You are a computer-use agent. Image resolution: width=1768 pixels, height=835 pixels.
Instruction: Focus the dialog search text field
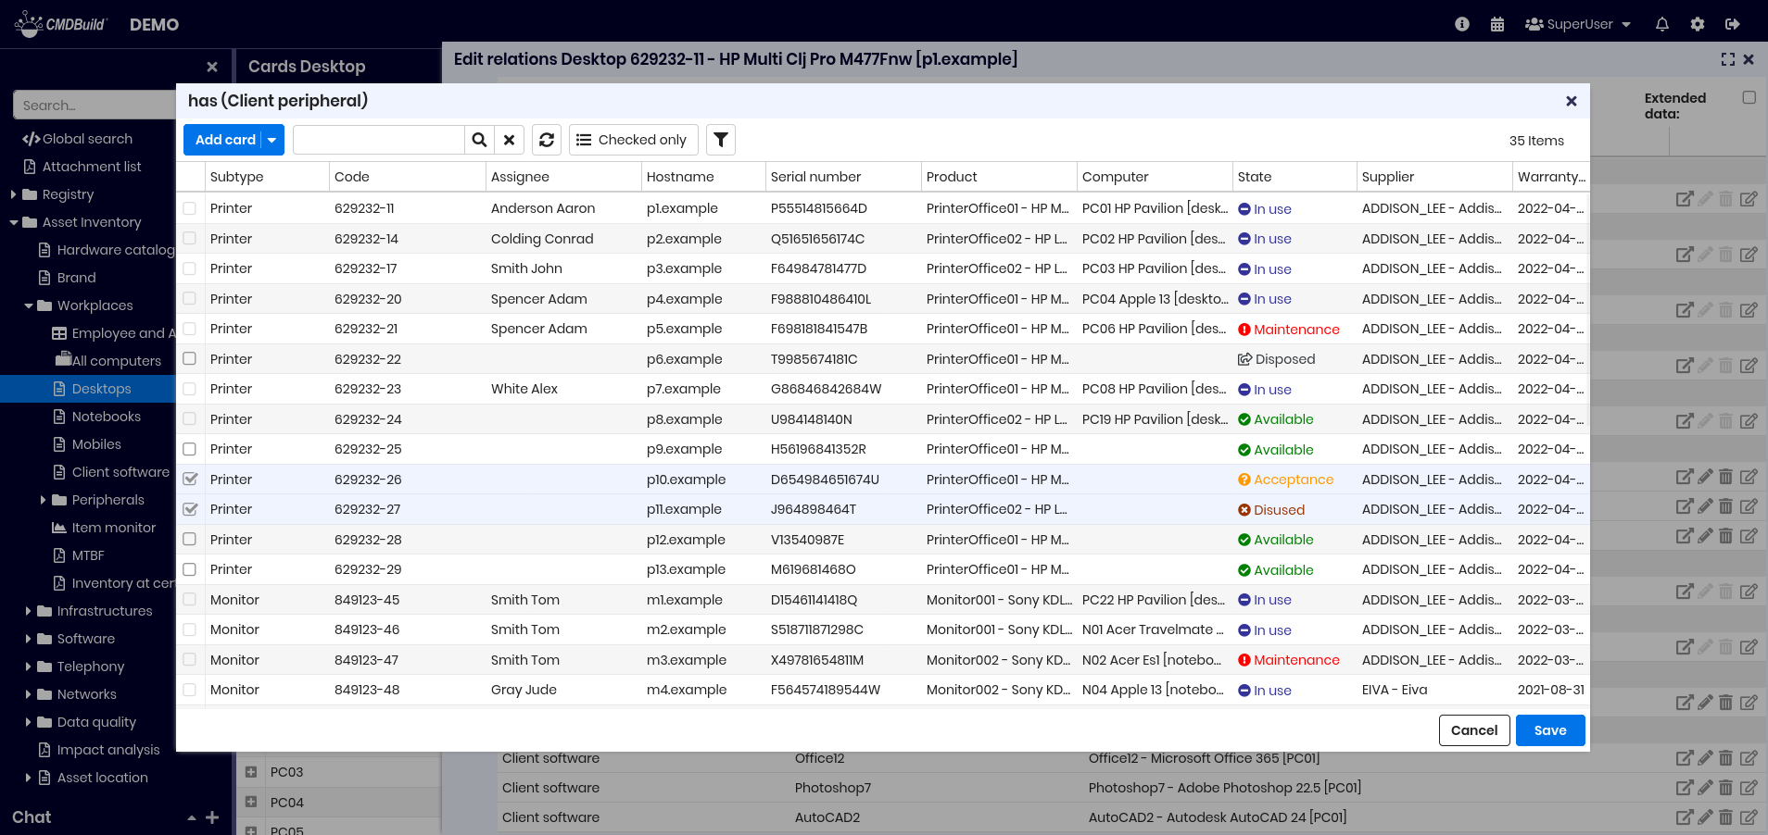(x=378, y=140)
